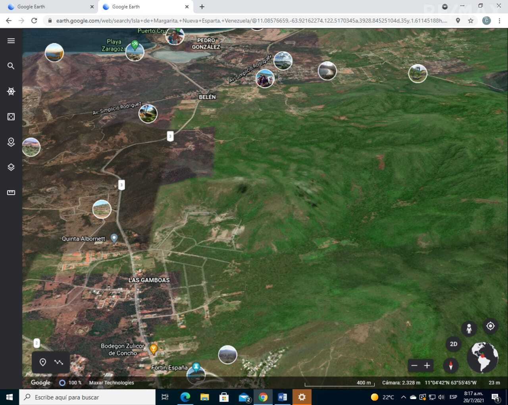Viewport: 508px width, 405px height.
Task: Click the draw line or shape button
Action: click(x=59, y=362)
